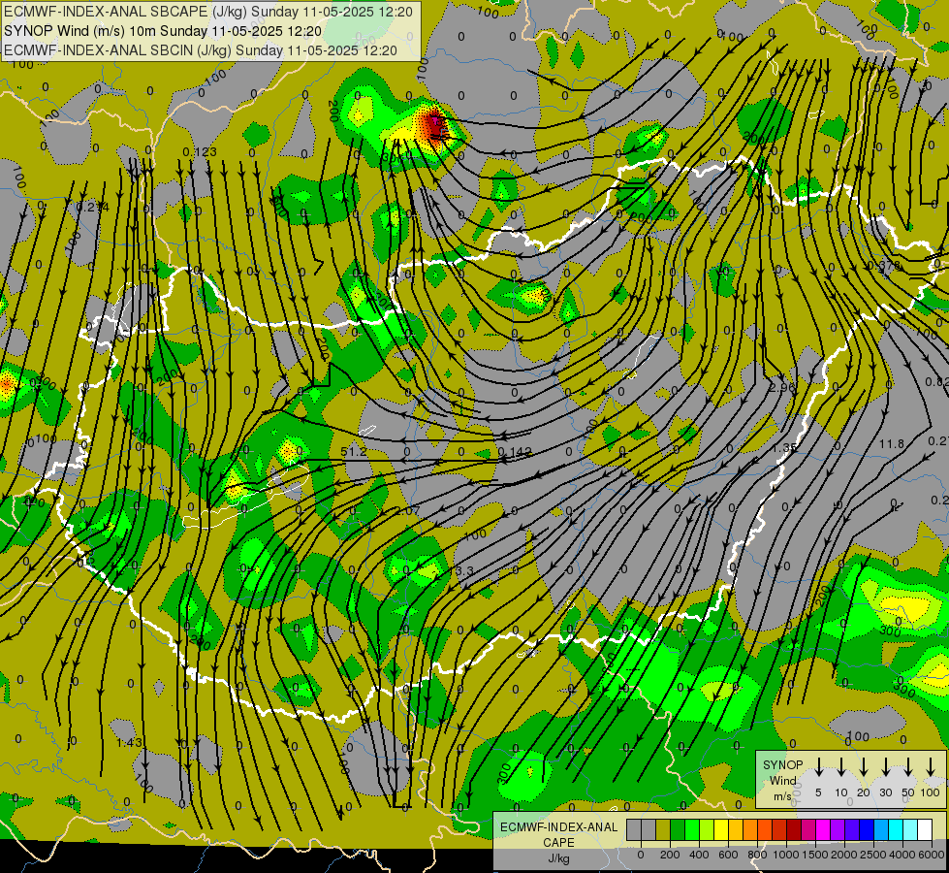Click the 3.3 value on the map

pyautogui.click(x=464, y=570)
